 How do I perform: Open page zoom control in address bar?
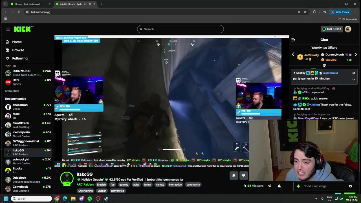pos(299,12)
